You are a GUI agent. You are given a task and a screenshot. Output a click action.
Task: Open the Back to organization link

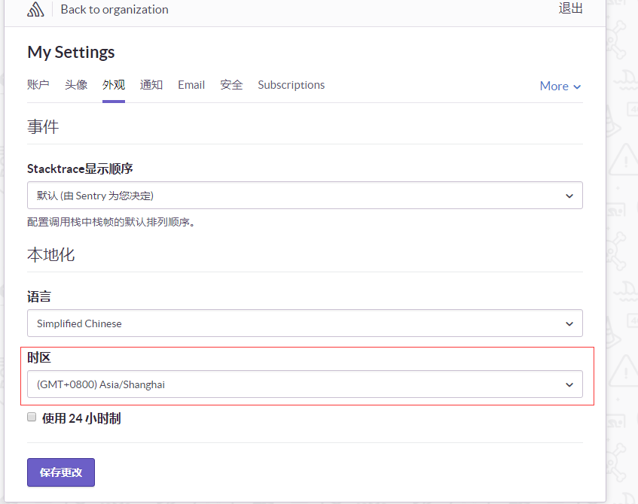114,9
